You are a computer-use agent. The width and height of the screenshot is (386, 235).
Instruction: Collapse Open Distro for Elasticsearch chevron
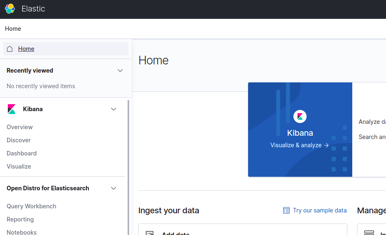click(x=114, y=188)
